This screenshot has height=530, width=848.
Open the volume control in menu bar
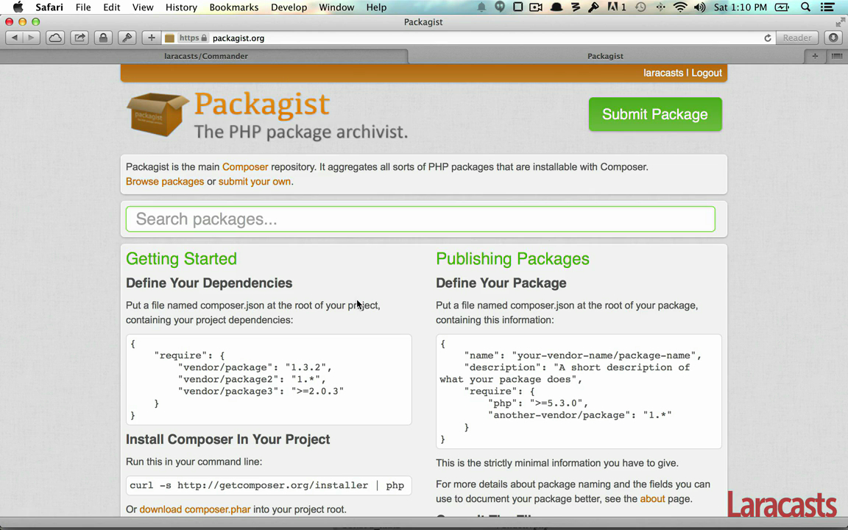[x=699, y=7]
